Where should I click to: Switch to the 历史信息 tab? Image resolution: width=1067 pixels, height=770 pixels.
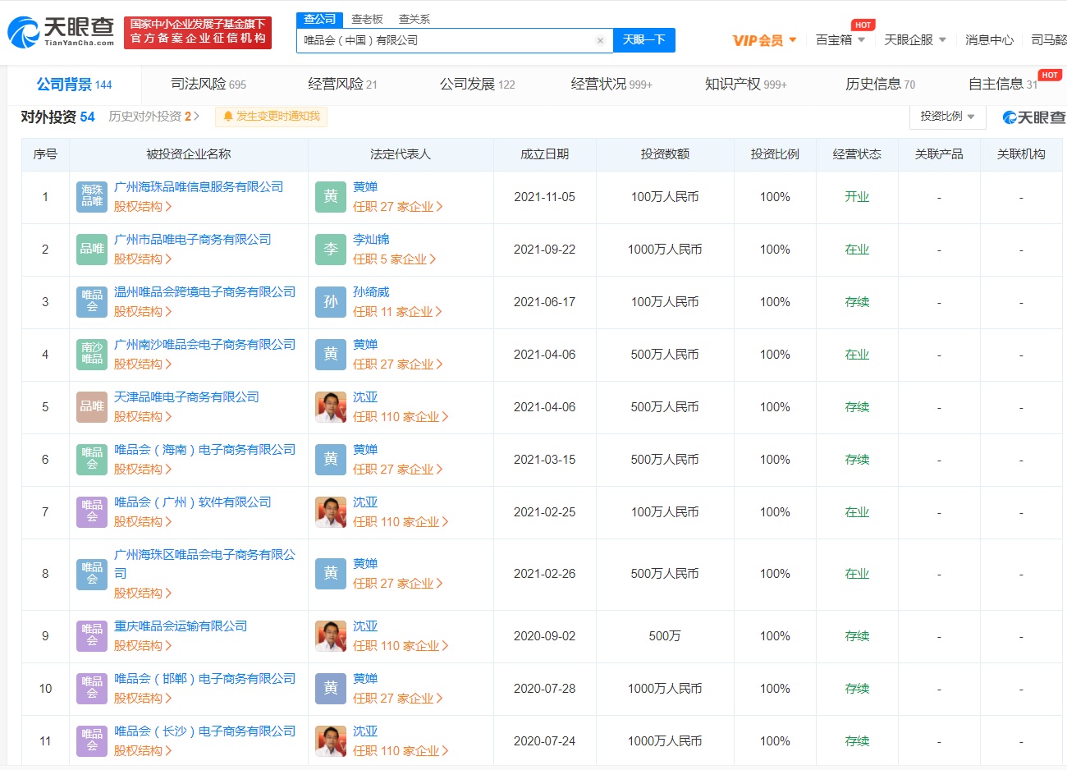[880, 84]
